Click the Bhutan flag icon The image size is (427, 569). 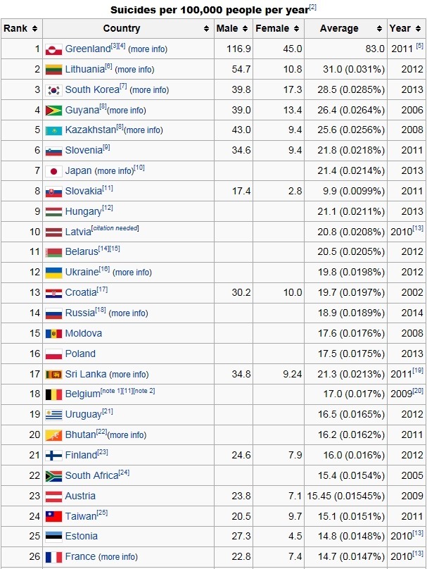tap(54, 435)
